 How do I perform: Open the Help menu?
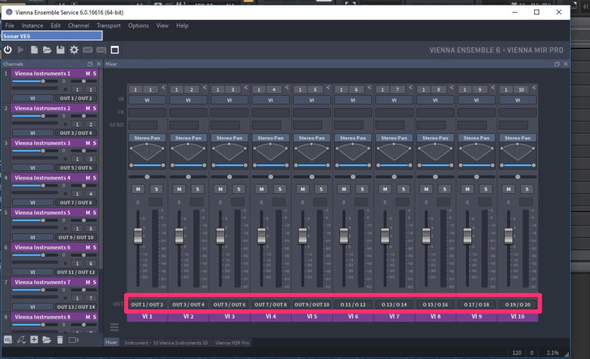coord(182,25)
